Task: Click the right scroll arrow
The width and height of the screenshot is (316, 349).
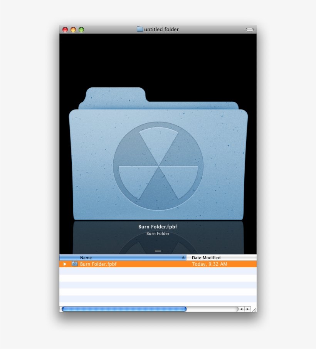Action: (247, 309)
